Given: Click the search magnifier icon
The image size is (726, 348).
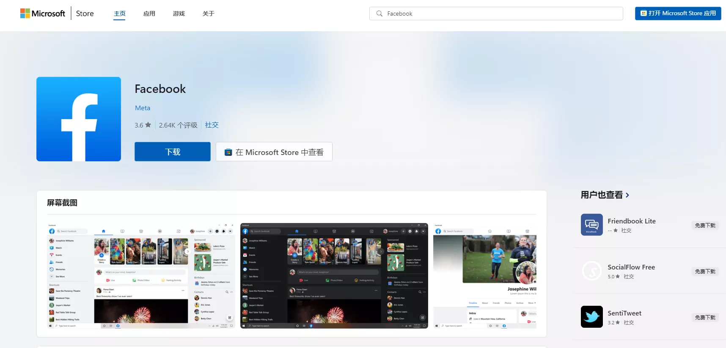Looking at the screenshot, I should (379, 14).
